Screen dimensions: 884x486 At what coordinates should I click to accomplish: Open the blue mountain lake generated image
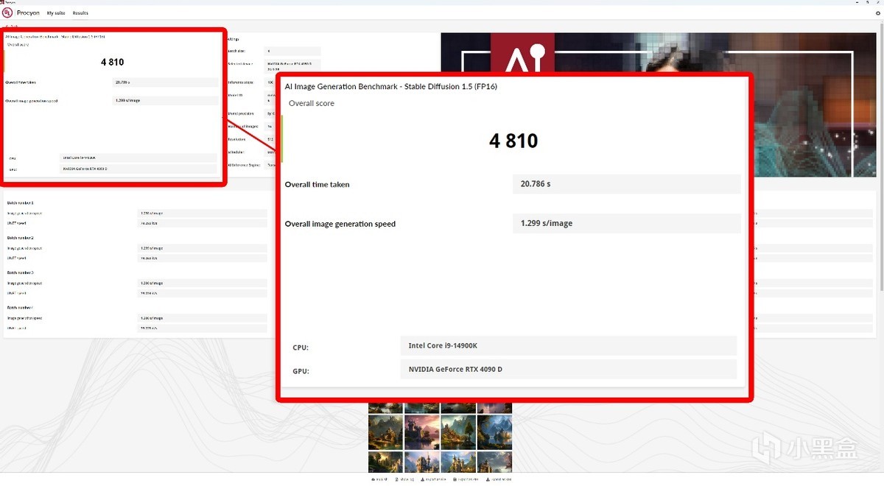494,432
